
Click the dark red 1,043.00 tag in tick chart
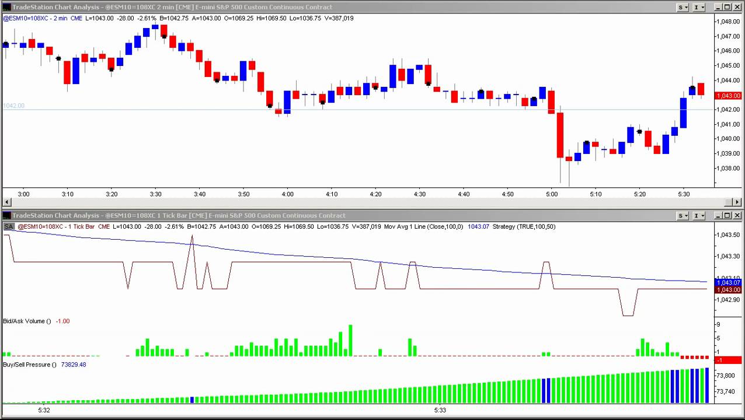[728, 290]
